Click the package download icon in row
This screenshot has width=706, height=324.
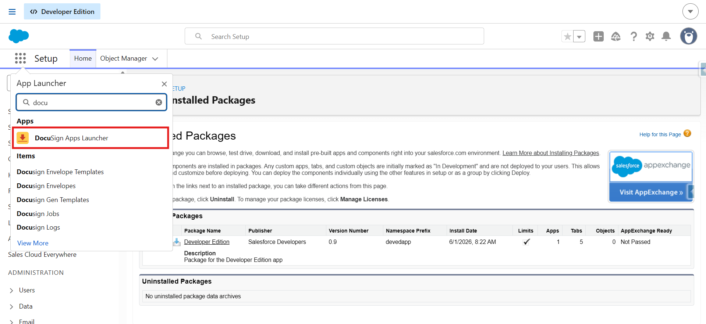click(x=177, y=242)
